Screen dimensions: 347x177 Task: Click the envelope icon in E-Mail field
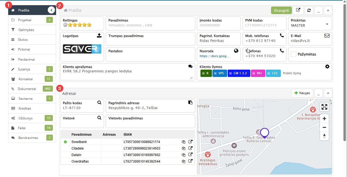[327, 36]
